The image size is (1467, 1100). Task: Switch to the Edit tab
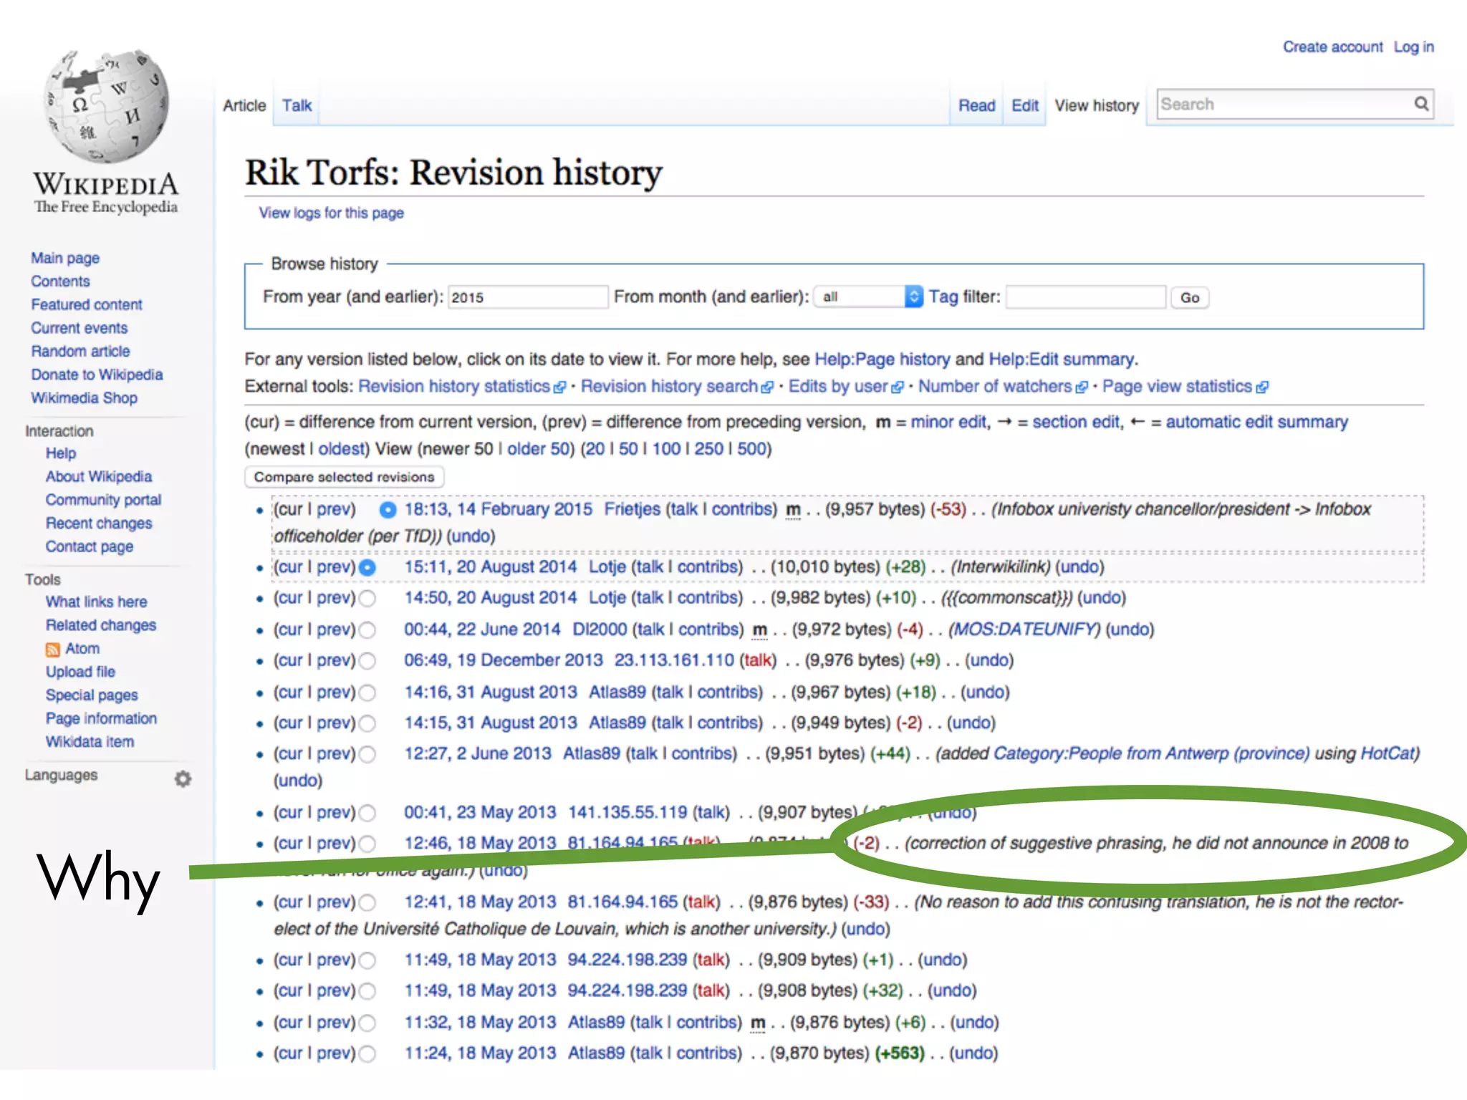coord(1024,106)
